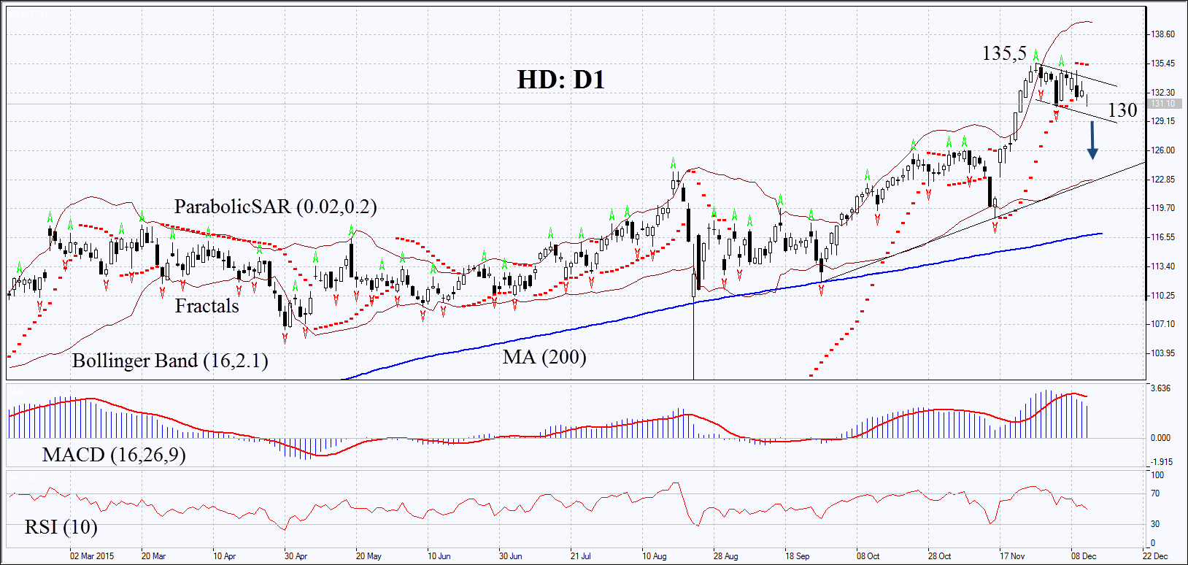This screenshot has height=565, width=1188.
Task: Click the 130 support level annotation
Action: (1122, 110)
